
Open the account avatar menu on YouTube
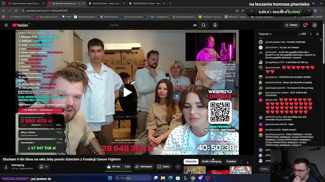(x=315, y=25)
